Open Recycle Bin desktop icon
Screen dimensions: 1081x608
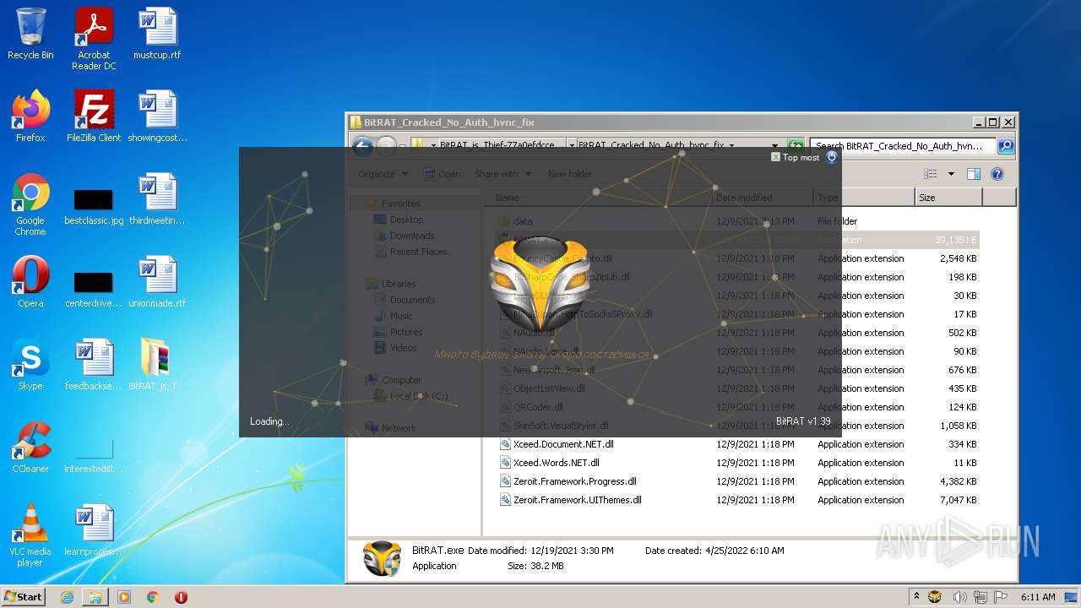coord(30,34)
